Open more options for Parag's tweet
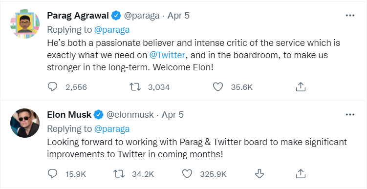 (x=350, y=16)
